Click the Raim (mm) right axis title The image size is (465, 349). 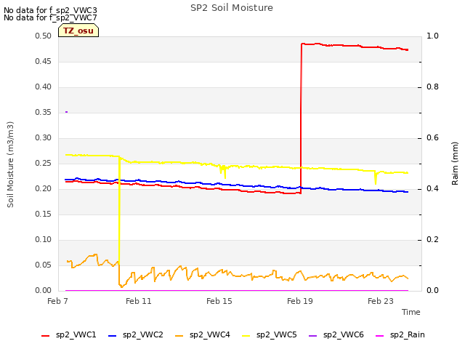click(x=455, y=164)
